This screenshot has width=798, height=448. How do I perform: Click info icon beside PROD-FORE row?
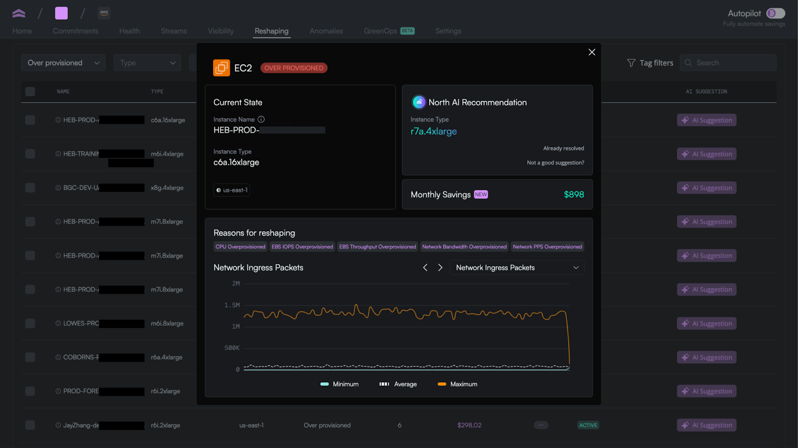[58, 391]
